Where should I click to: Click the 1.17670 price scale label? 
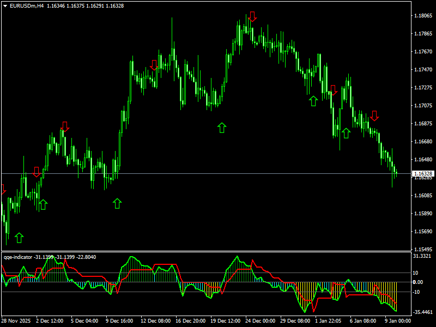pos(423,51)
